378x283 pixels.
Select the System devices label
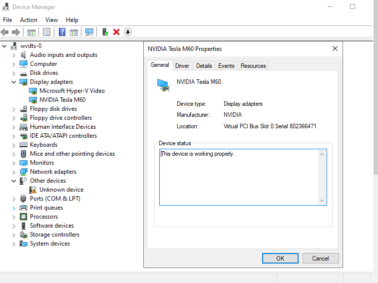click(x=49, y=244)
